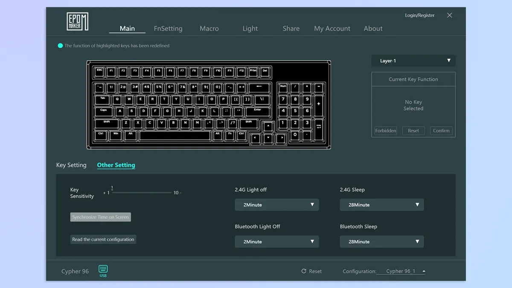Click the numpad plus key
512x288 pixels.
pos(318,106)
